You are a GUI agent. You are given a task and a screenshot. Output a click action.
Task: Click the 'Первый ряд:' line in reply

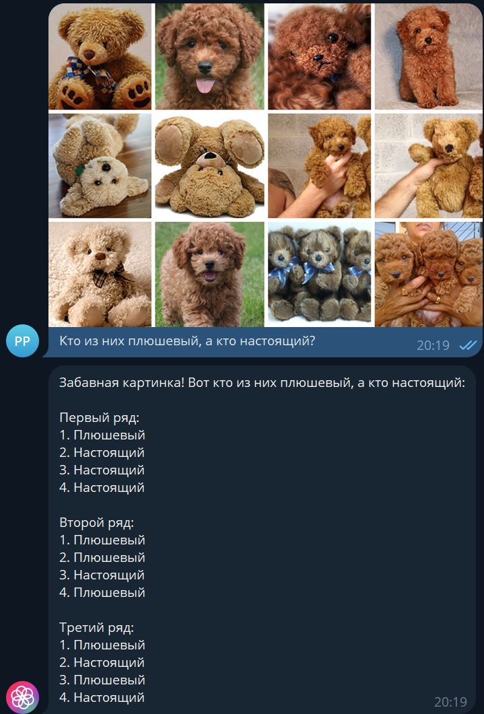(x=99, y=417)
